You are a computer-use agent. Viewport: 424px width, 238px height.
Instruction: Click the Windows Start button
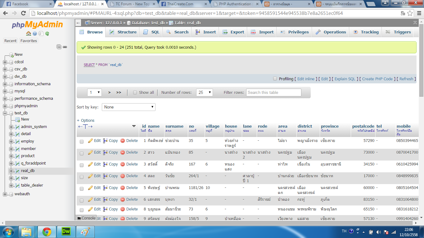[8, 231]
